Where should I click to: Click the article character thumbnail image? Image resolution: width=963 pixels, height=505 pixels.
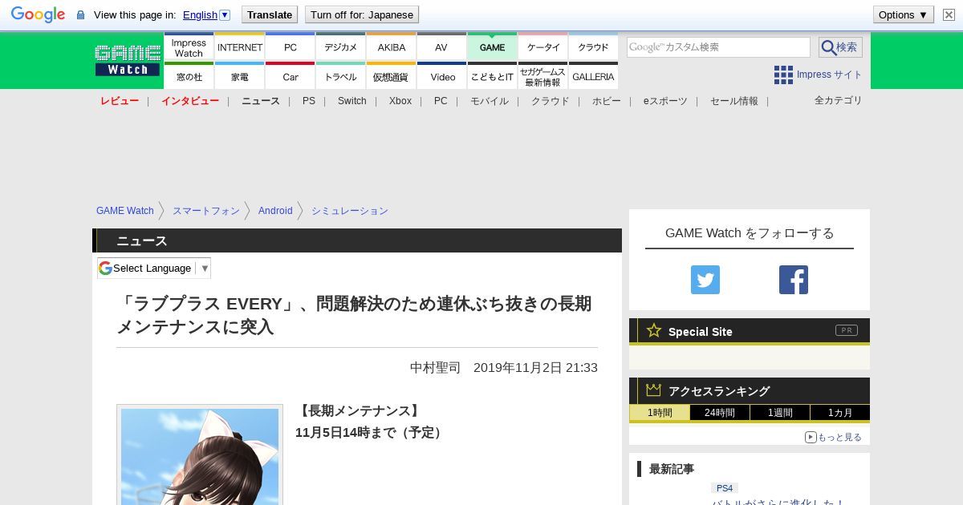[200, 455]
